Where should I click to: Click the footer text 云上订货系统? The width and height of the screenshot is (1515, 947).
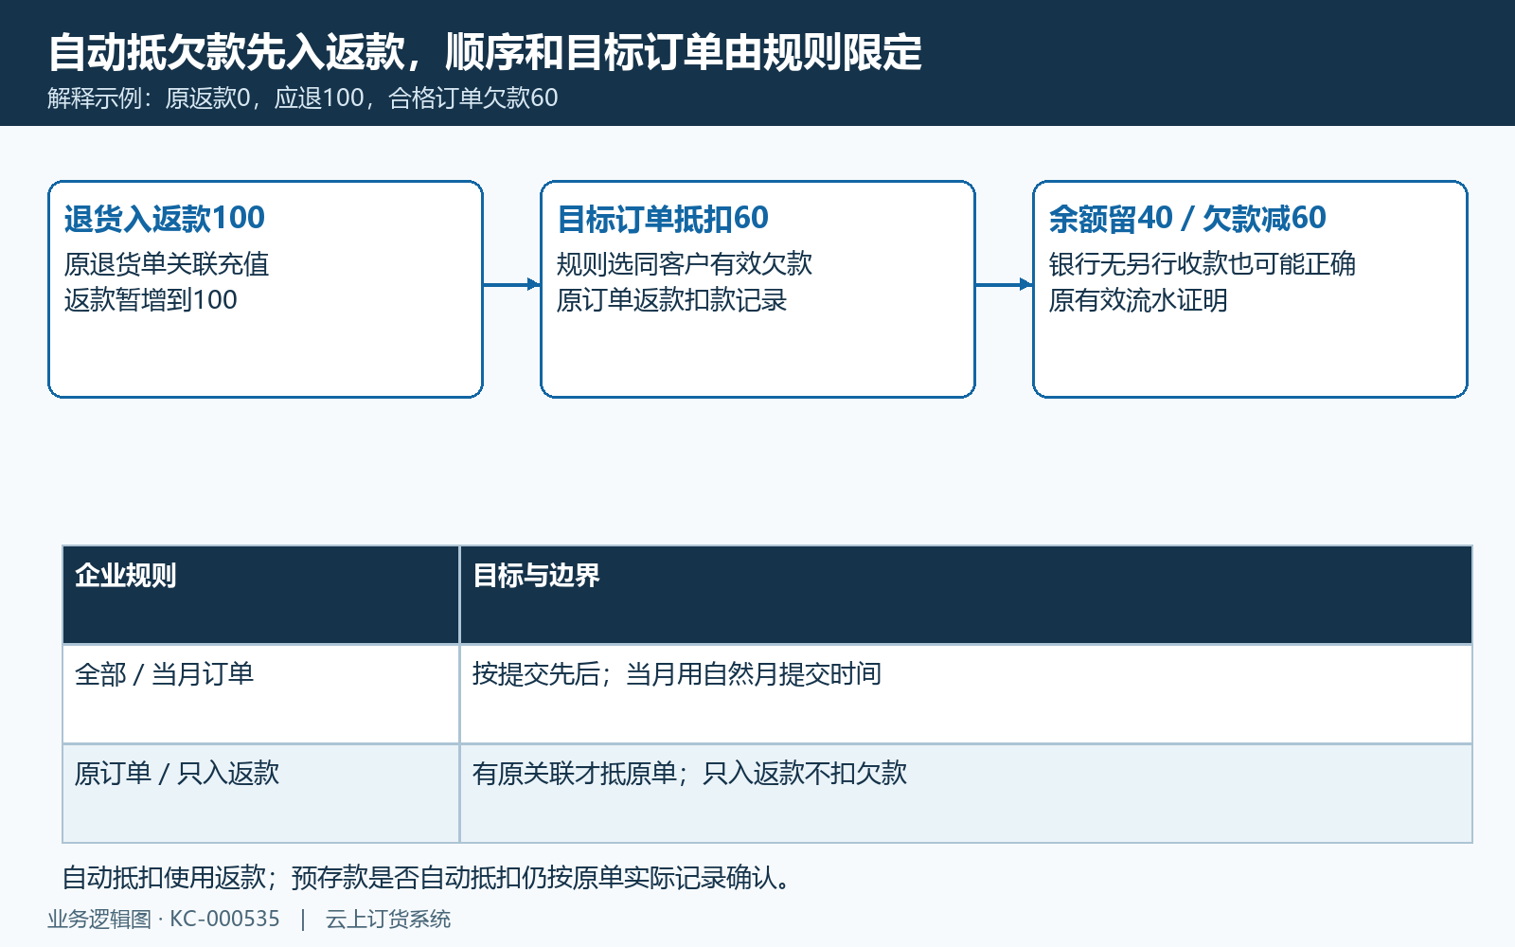coord(388,920)
